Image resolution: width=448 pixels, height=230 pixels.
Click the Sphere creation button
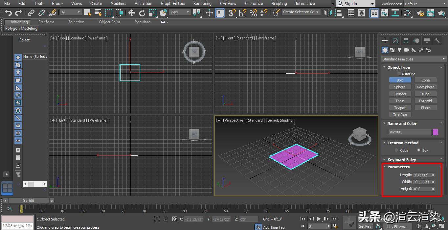click(x=400, y=87)
